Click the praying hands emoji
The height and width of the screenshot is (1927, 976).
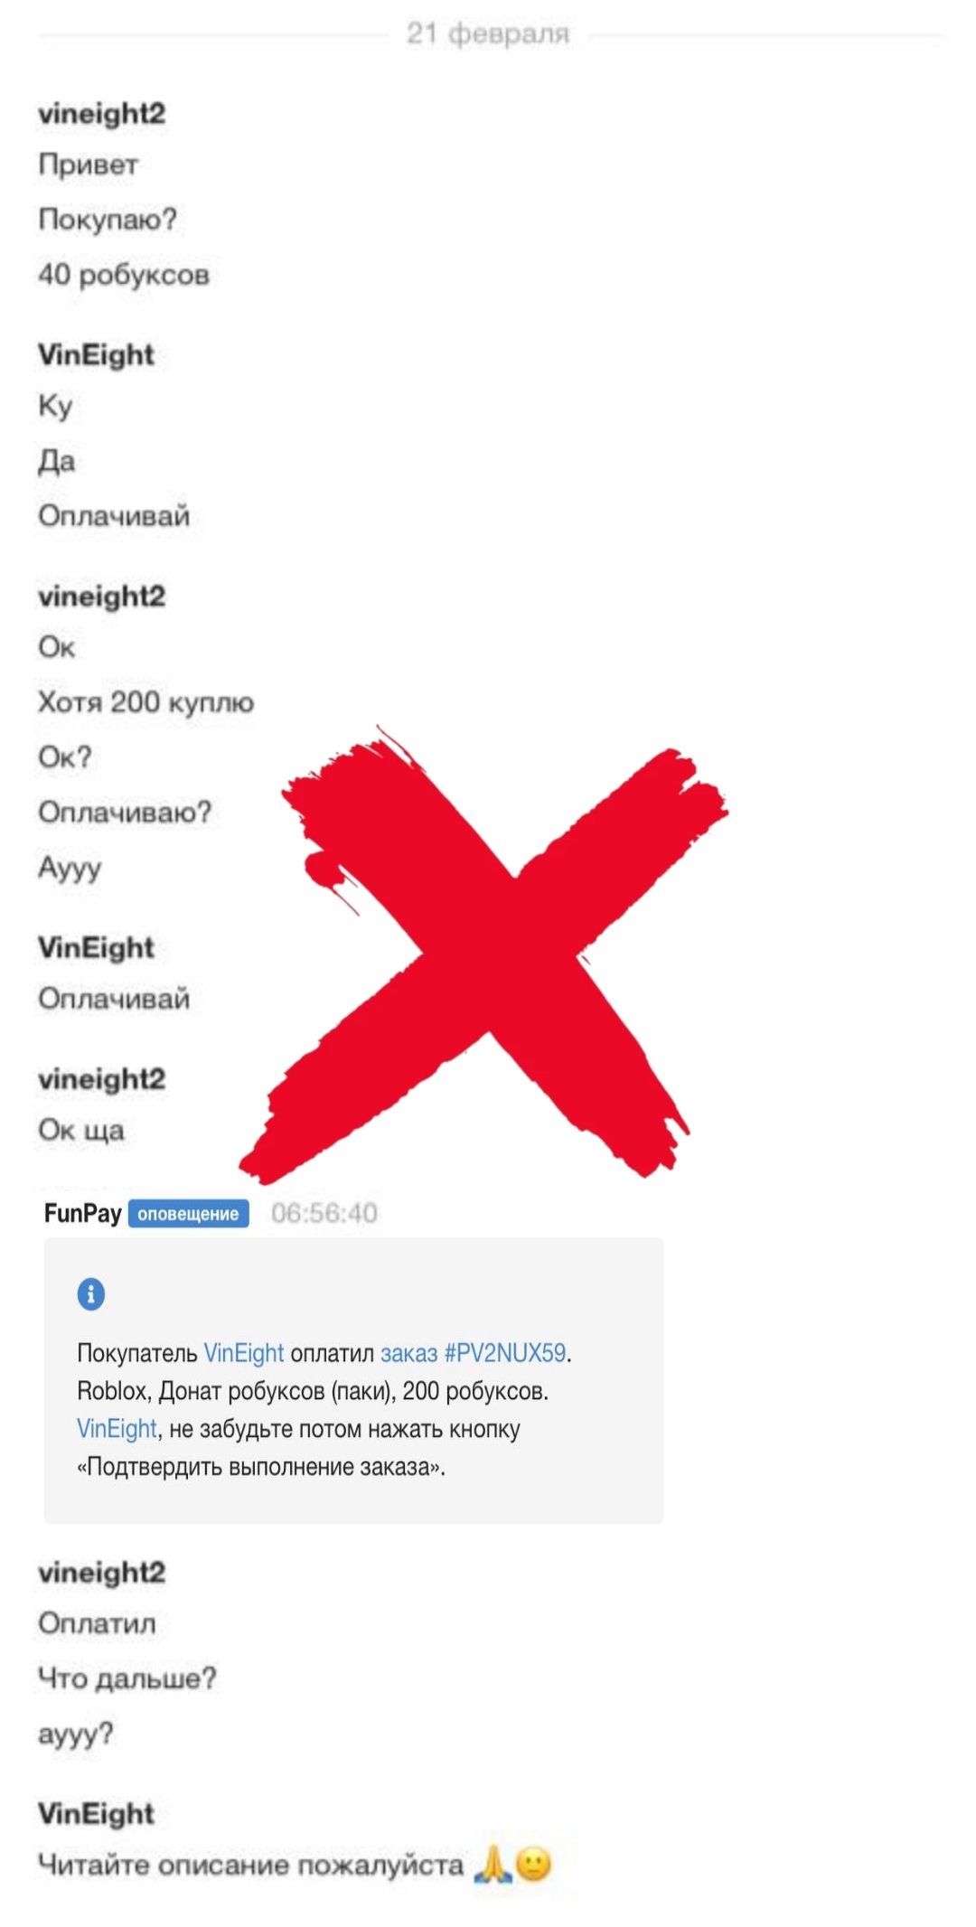493,1864
